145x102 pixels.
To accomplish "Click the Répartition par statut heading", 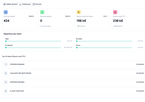I will click(x=13, y=34).
